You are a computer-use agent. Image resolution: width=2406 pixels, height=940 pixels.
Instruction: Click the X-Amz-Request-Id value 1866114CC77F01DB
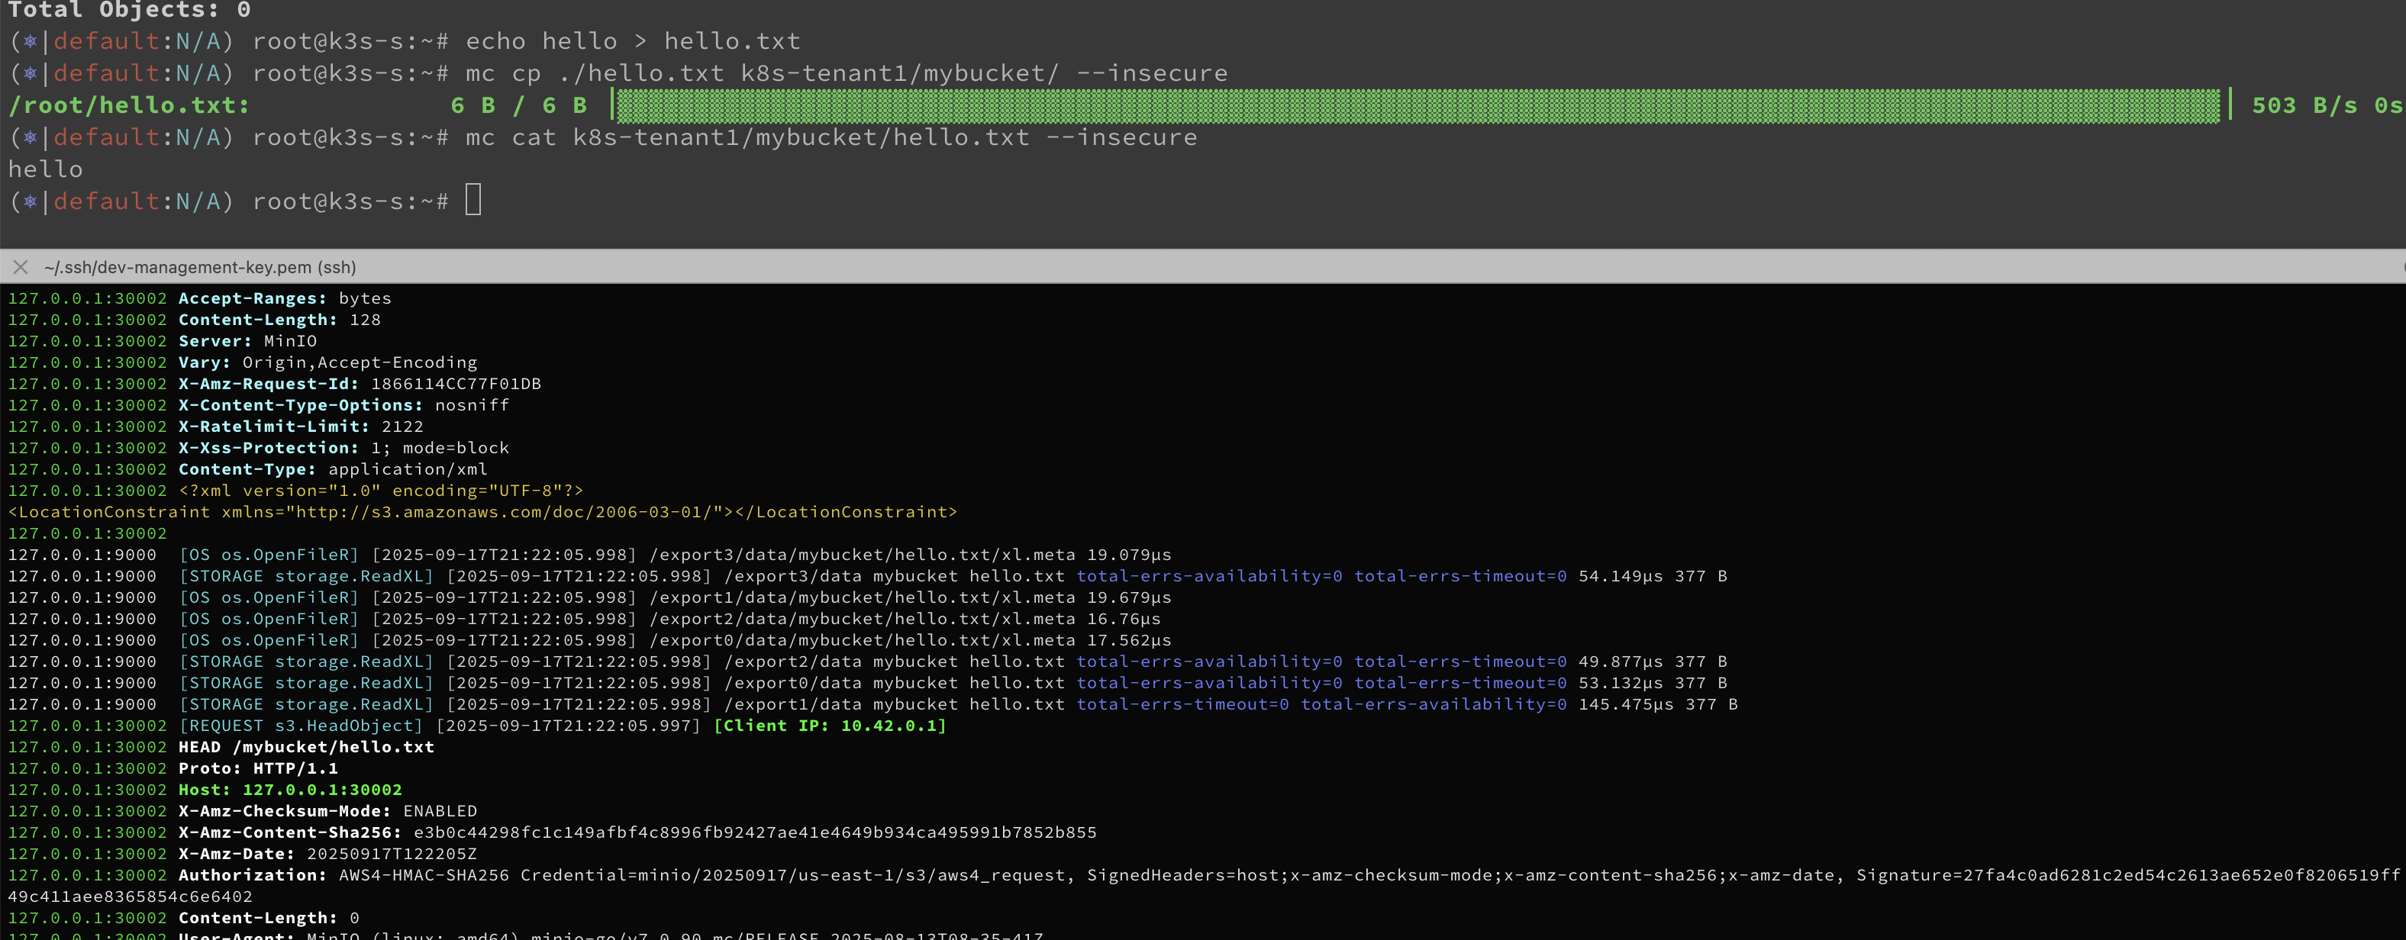(x=456, y=384)
